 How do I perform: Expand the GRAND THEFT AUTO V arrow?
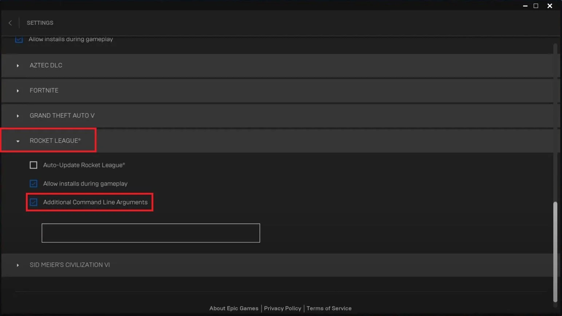[17, 116]
